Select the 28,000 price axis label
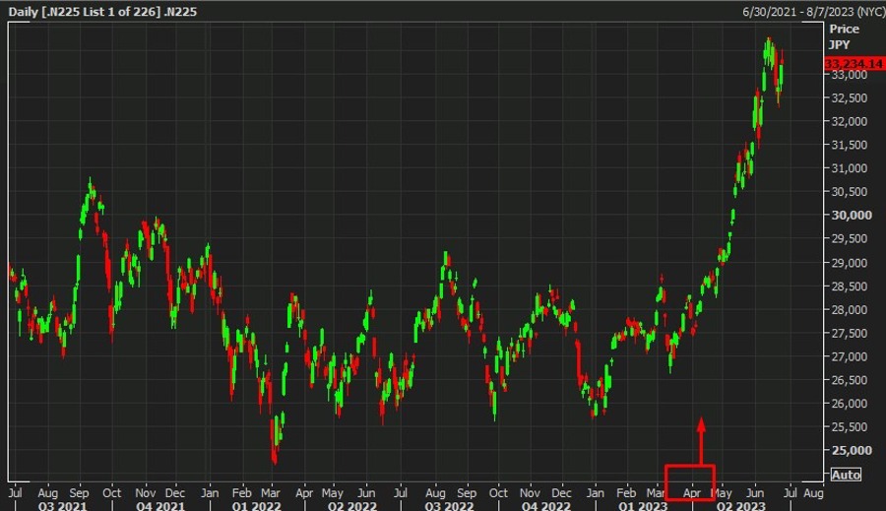The width and height of the screenshot is (886, 511). (x=849, y=310)
